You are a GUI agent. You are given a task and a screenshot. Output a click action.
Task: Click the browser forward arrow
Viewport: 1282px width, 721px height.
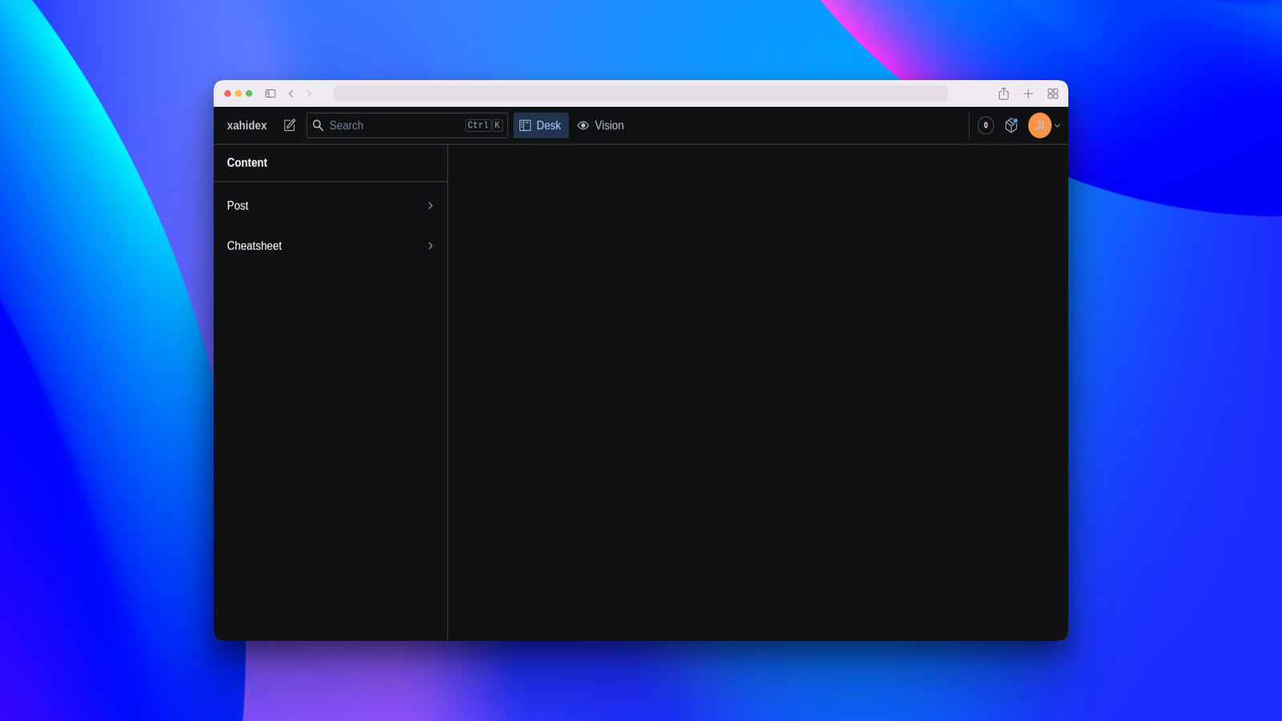pos(308,94)
